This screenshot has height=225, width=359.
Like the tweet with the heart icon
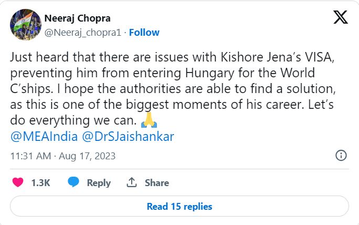pyautogui.click(x=18, y=182)
